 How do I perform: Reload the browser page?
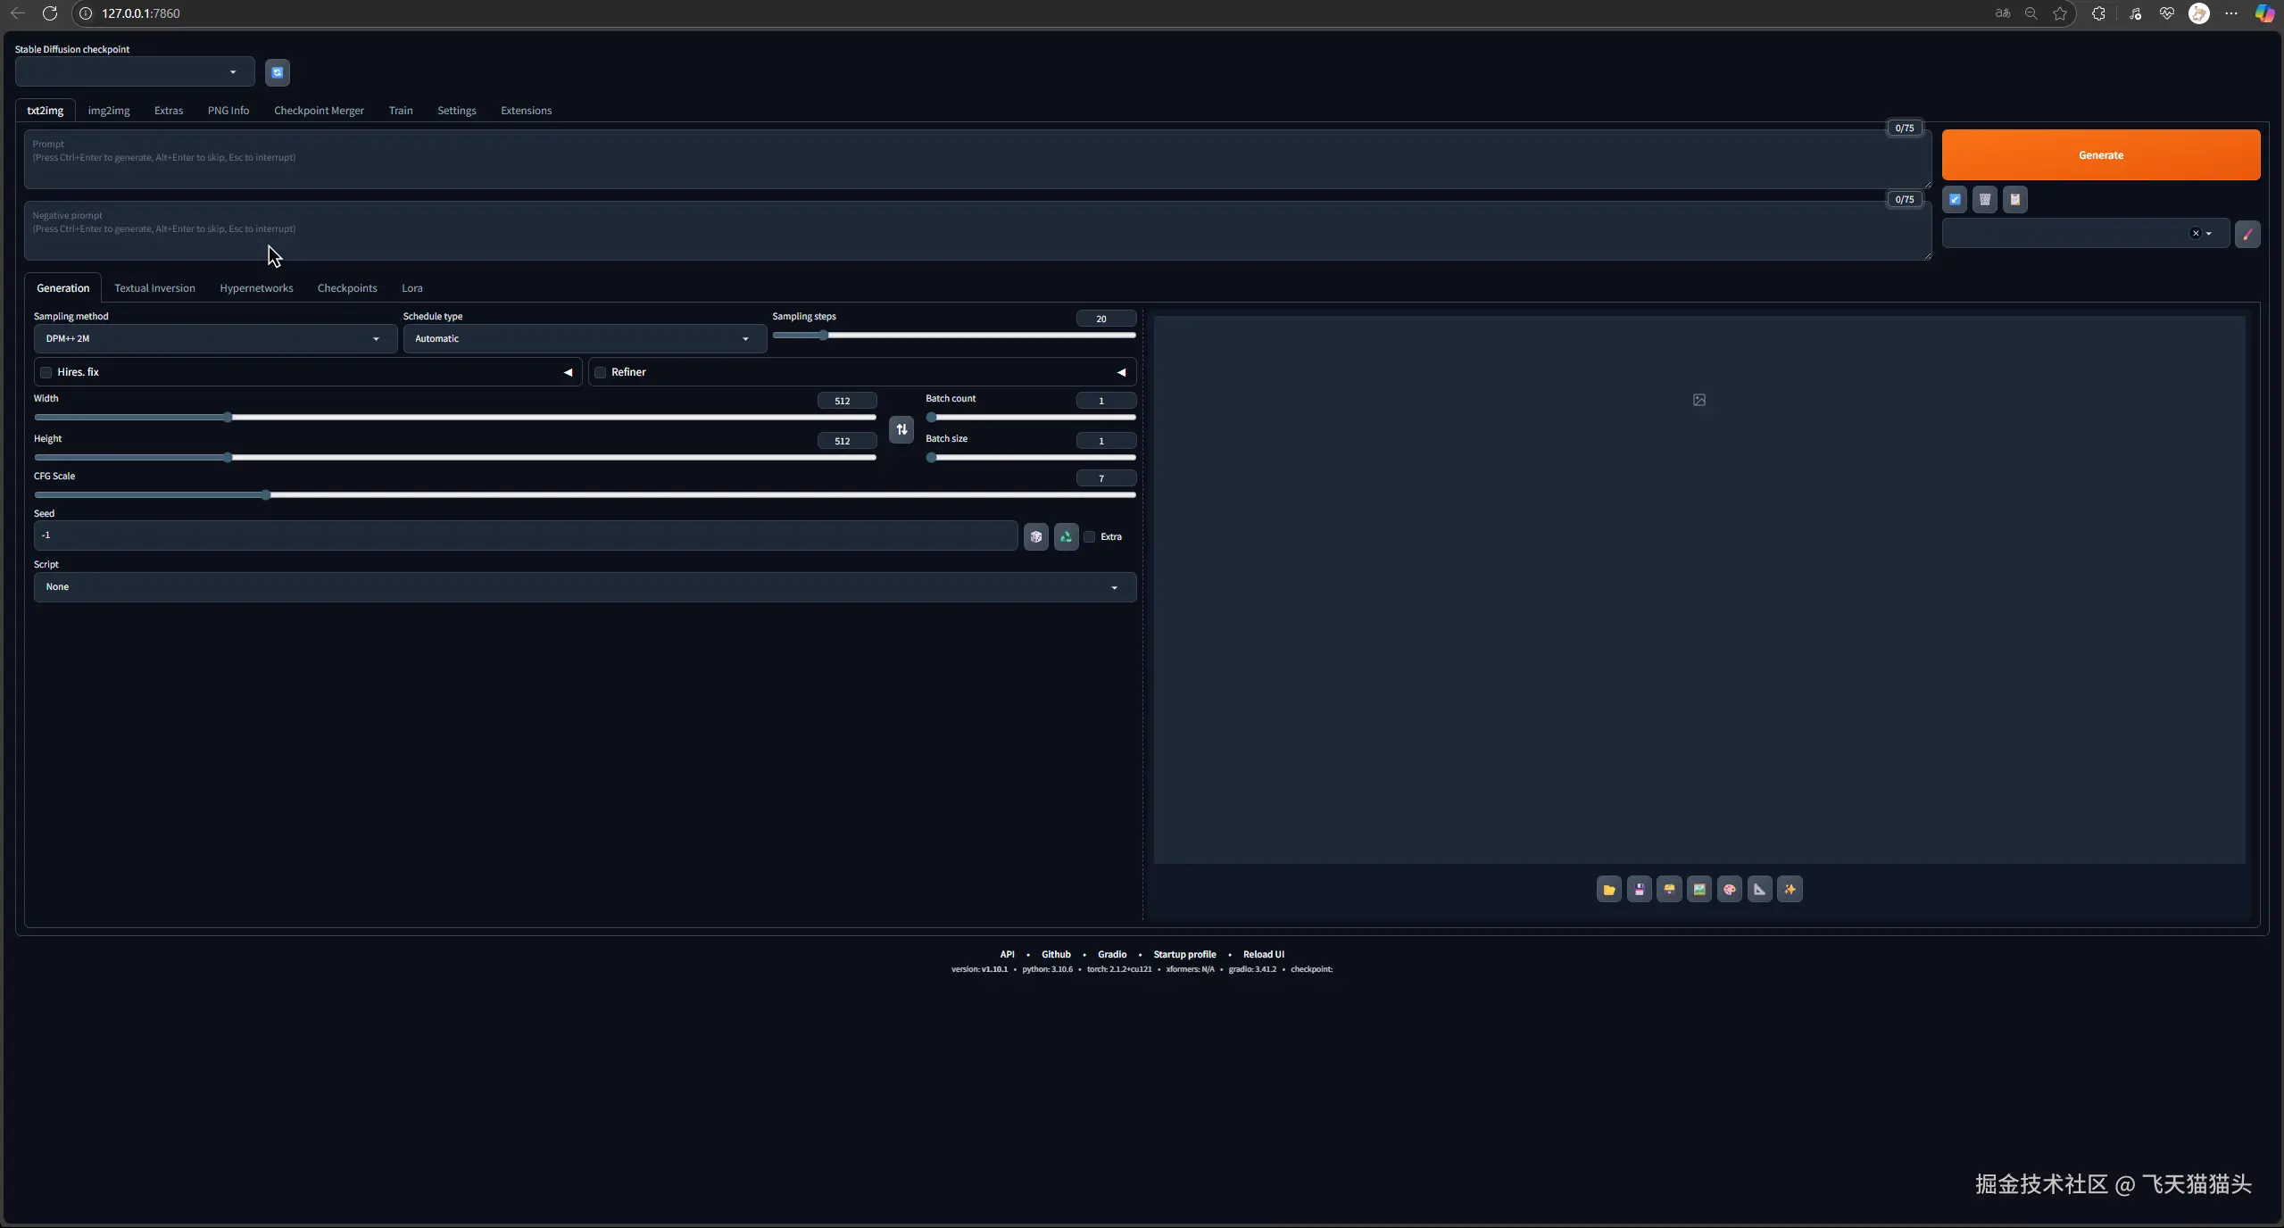tap(50, 13)
